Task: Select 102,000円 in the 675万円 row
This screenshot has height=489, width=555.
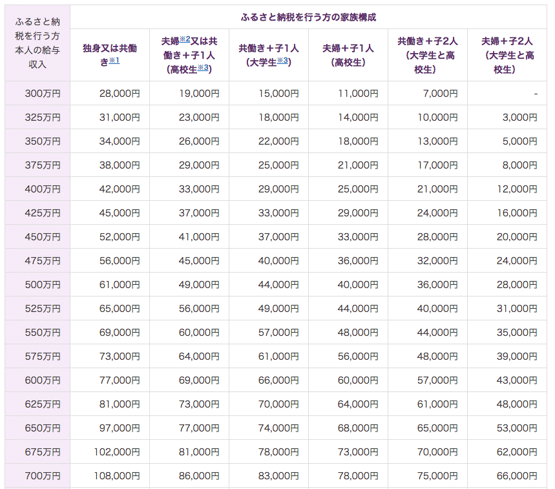Action: (117, 452)
